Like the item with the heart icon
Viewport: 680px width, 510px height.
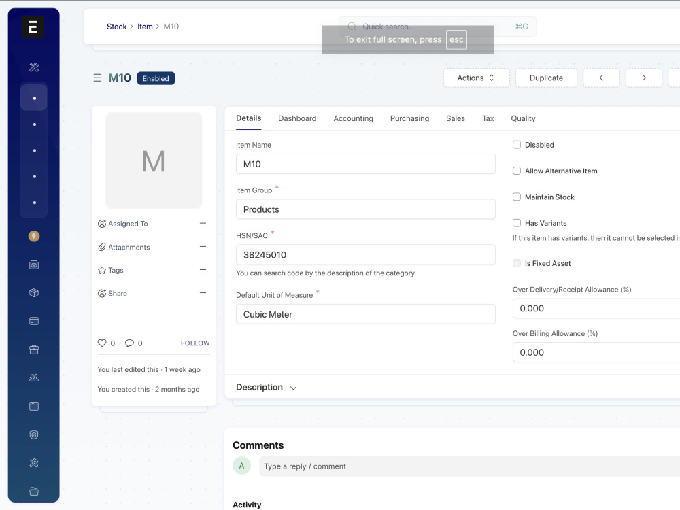click(x=102, y=343)
